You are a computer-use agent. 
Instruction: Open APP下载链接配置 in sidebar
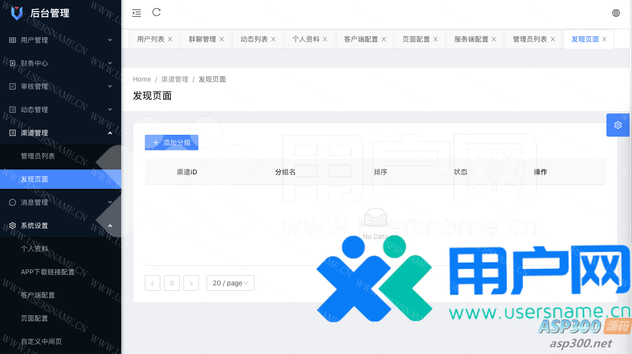click(x=60, y=272)
